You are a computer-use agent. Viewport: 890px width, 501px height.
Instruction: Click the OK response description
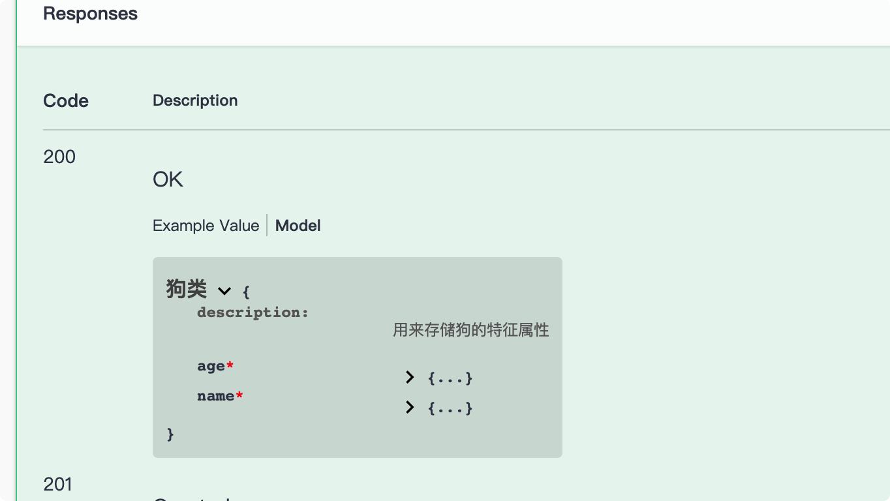coord(168,179)
